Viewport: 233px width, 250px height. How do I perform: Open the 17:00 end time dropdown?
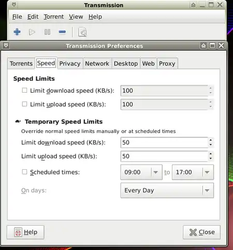click(193, 172)
